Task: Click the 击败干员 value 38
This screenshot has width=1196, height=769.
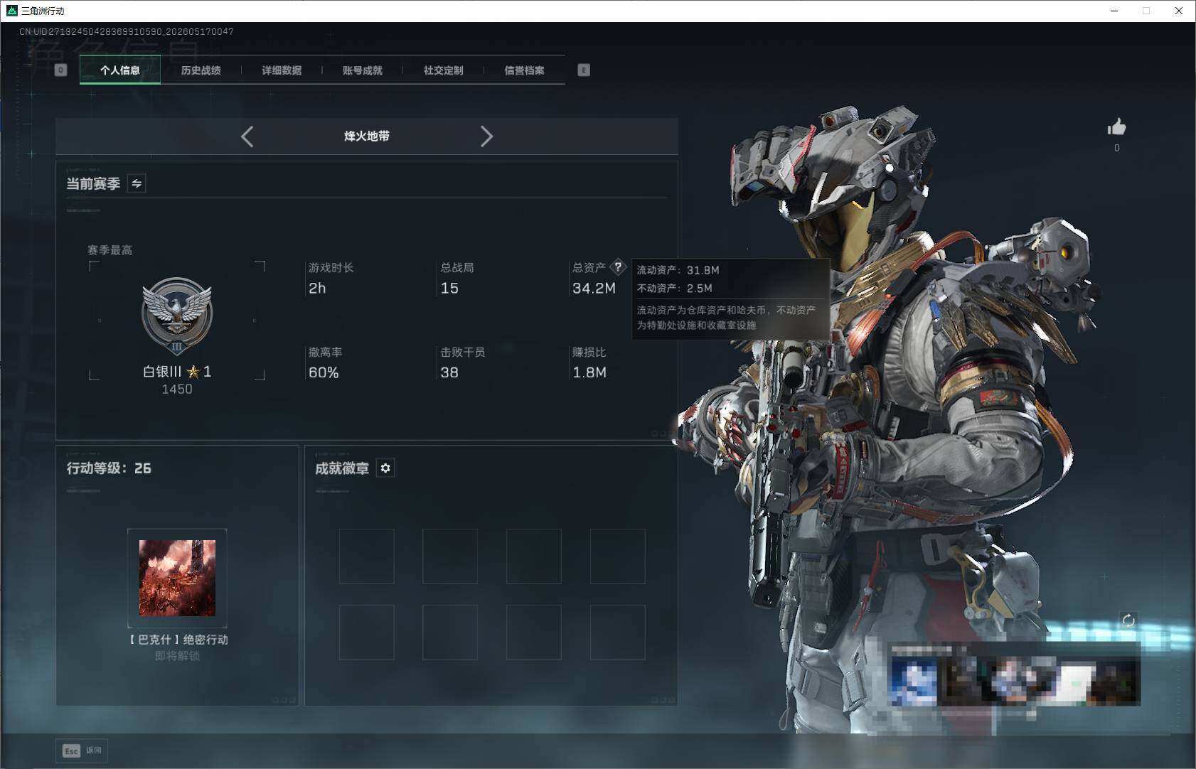Action: [x=449, y=372]
